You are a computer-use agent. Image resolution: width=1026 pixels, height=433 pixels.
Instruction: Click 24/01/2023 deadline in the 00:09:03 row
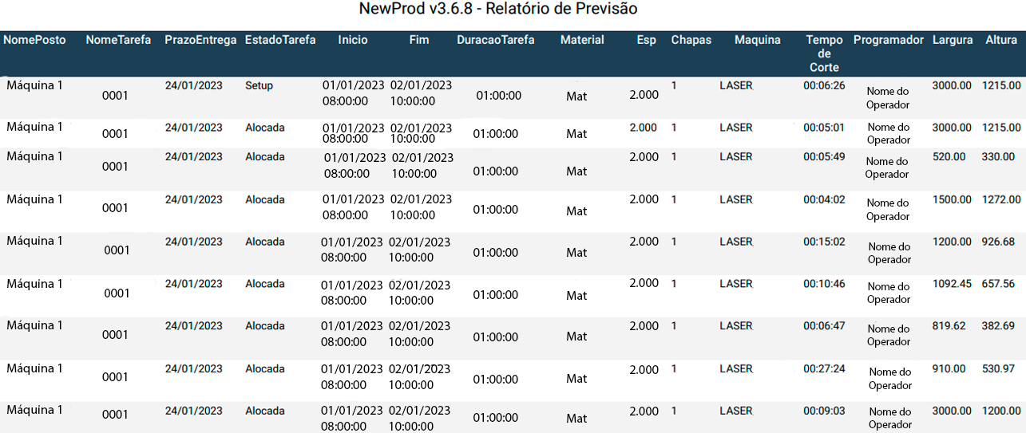coord(194,411)
